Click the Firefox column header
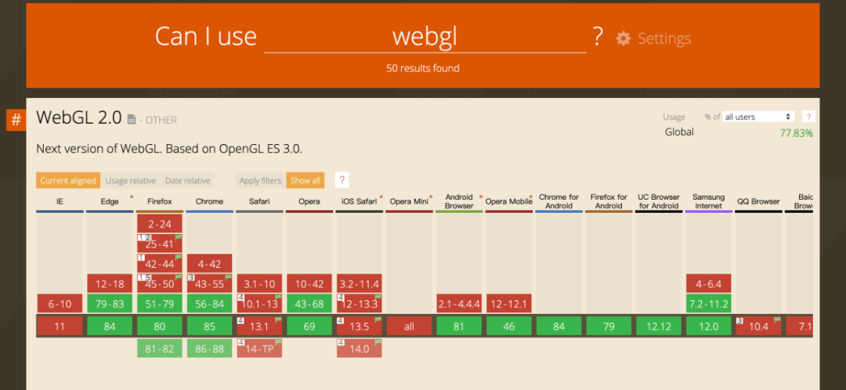Image resolution: width=846 pixels, height=390 pixels. [x=160, y=202]
